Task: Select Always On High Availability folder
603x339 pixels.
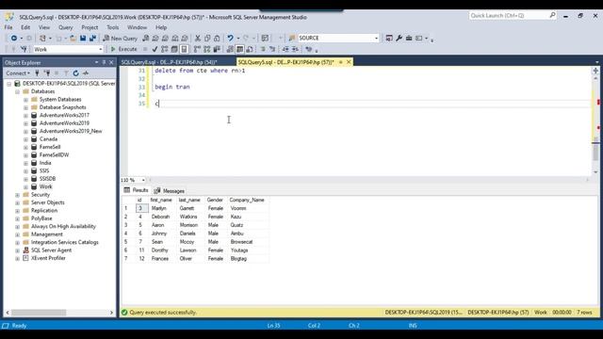Action: (x=63, y=226)
